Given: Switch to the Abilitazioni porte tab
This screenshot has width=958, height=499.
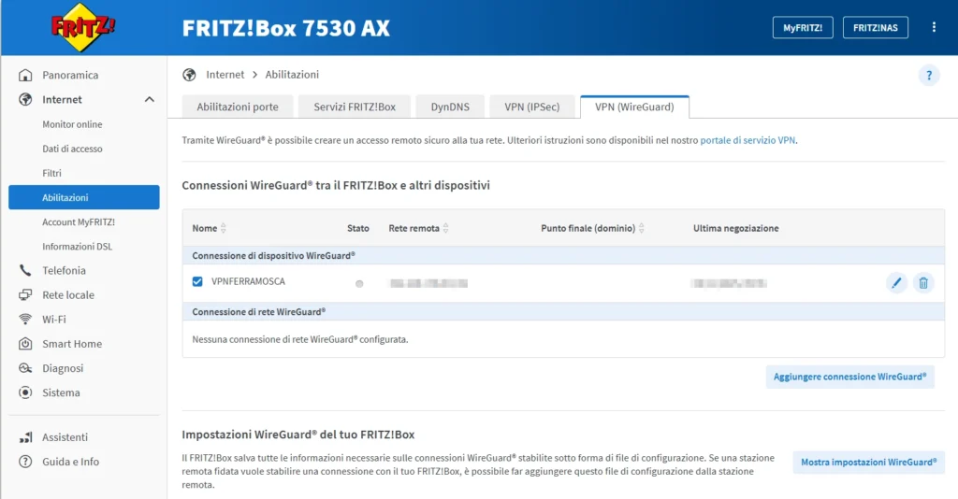Looking at the screenshot, I should (x=238, y=107).
